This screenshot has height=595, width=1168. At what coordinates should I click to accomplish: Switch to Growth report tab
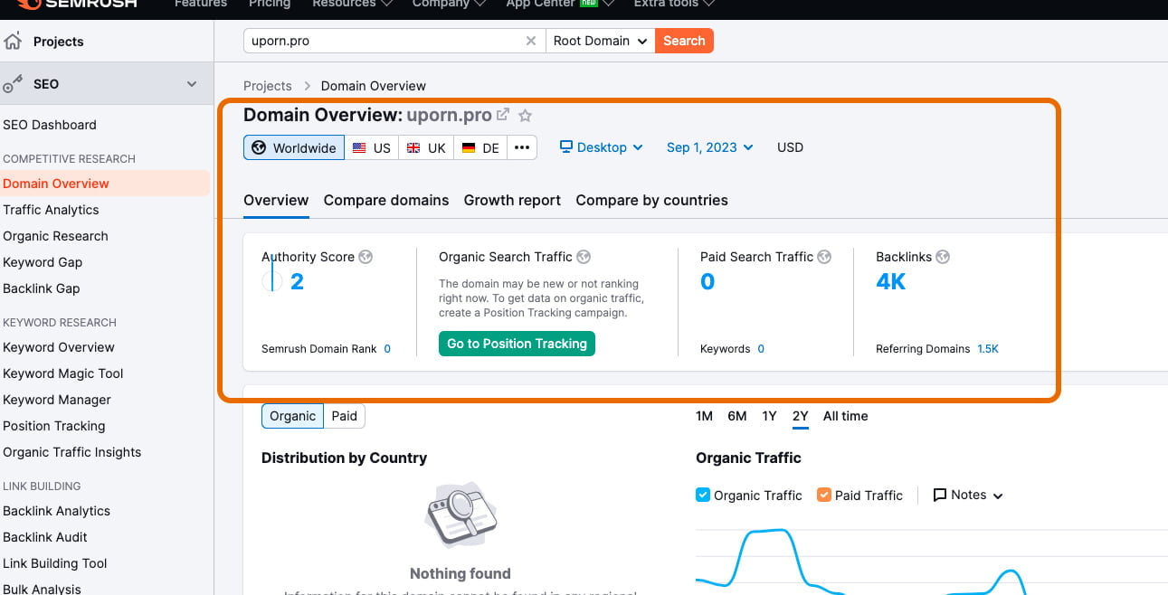(x=512, y=201)
